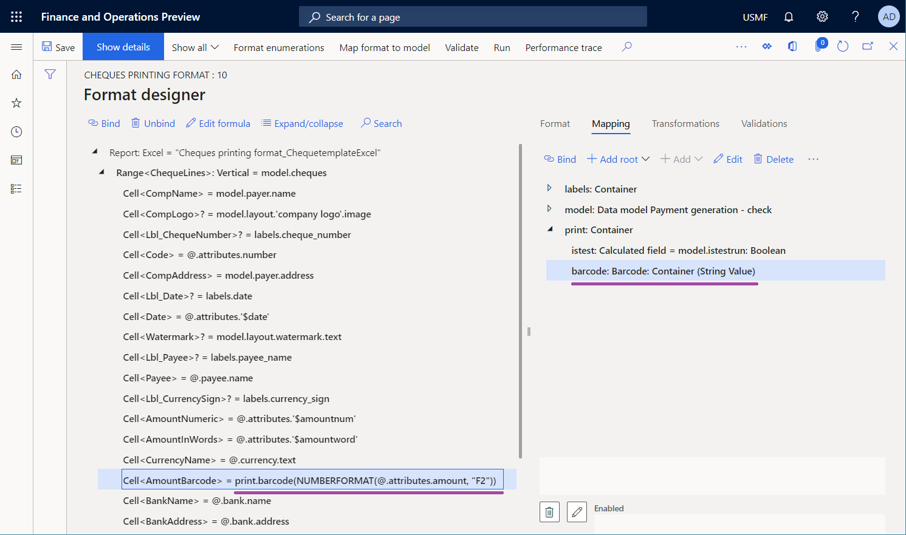Screen dimensions: 906x535
Task: Click Bind in mapping pane
Action: tap(560, 159)
